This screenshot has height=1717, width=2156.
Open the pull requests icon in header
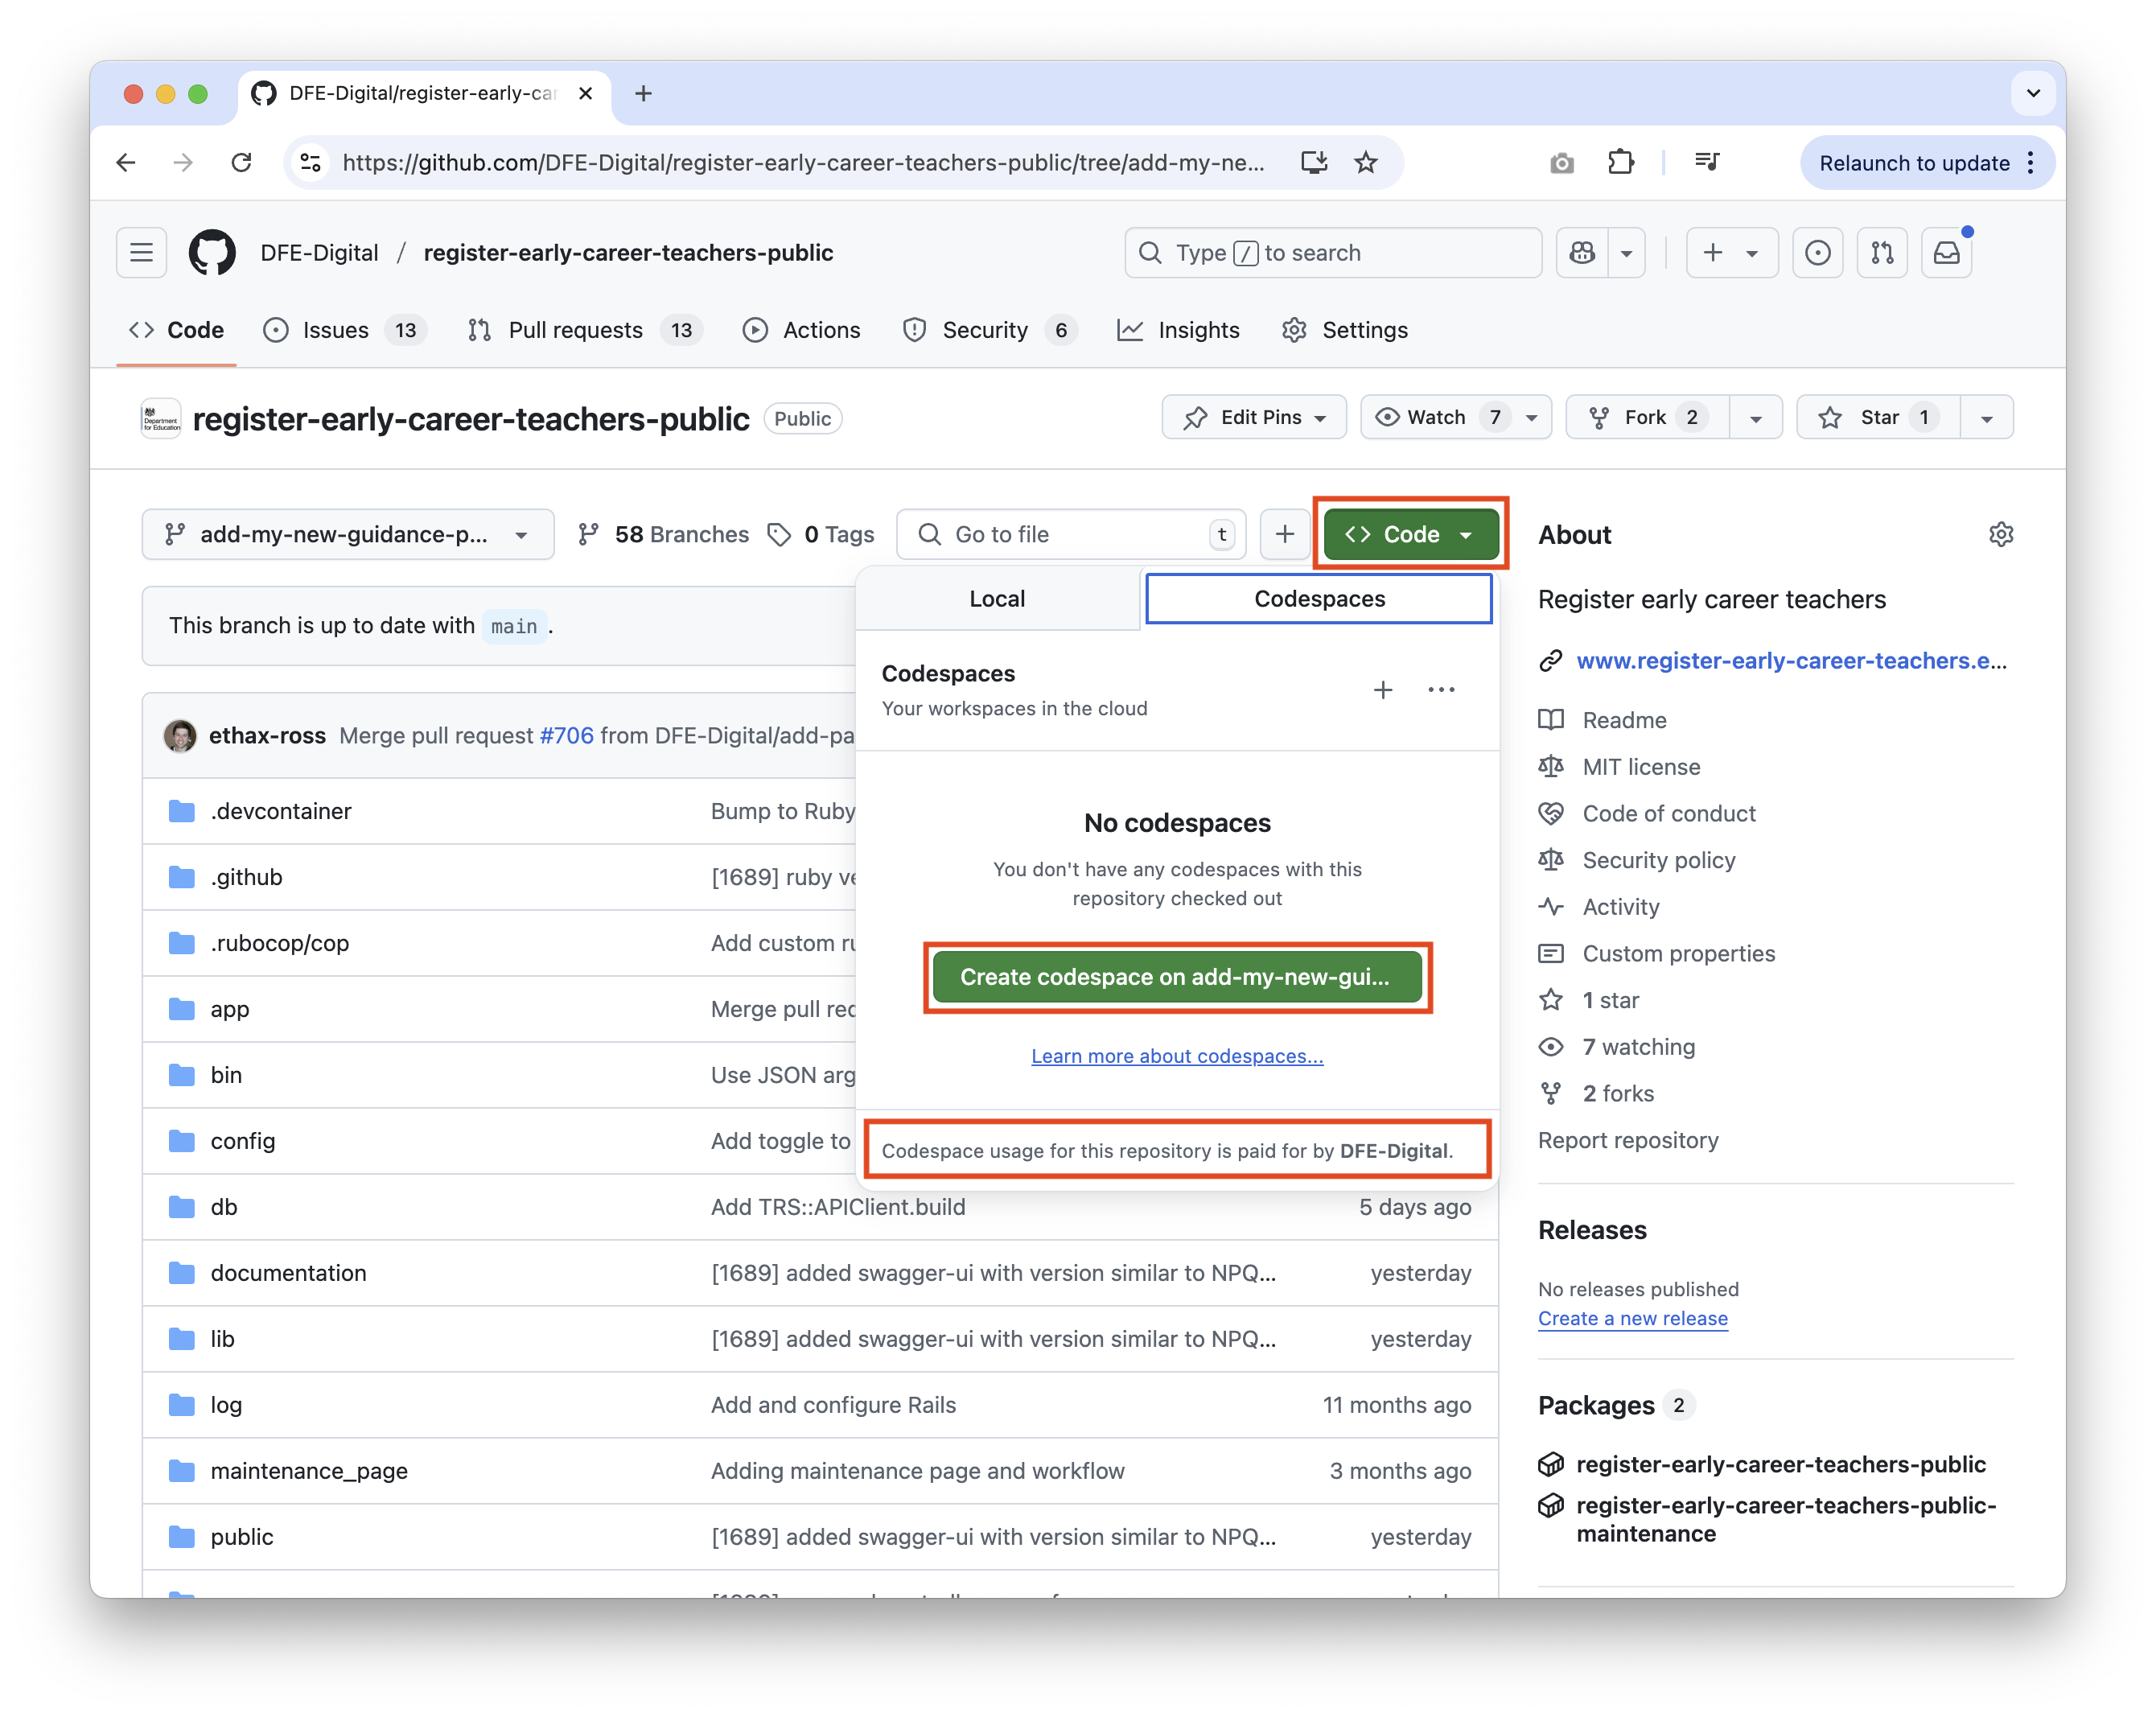[1882, 252]
